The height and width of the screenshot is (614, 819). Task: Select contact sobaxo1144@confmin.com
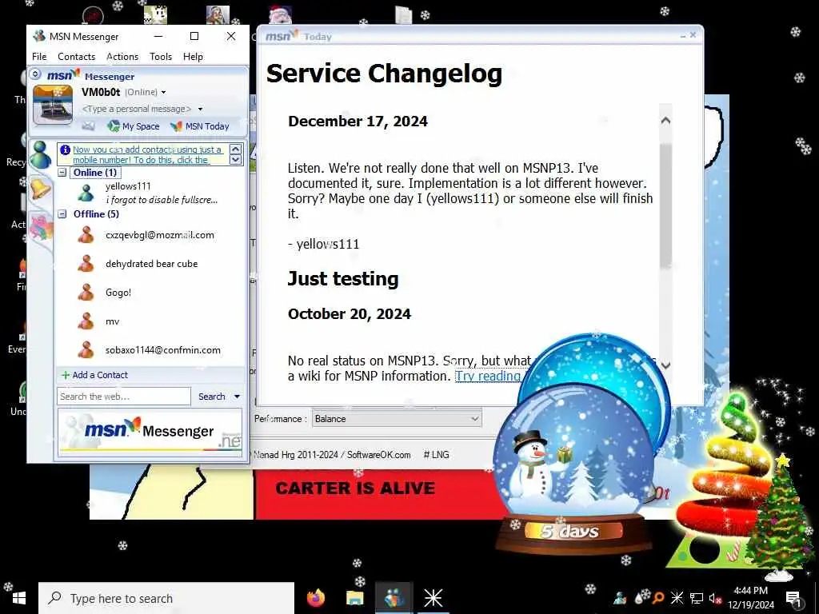[163, 350]
